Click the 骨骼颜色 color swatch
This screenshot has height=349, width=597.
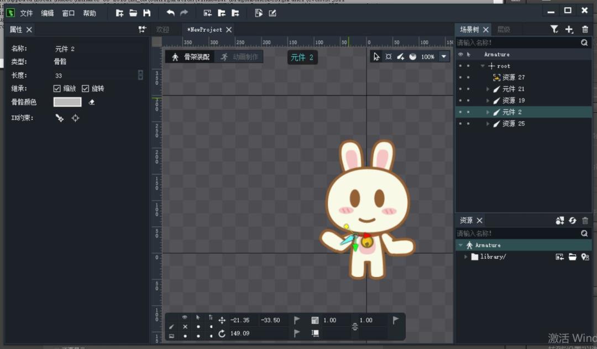pos(67,102)
